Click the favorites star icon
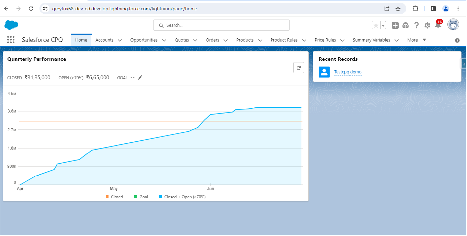467x236 pixels. click(376, 25)
